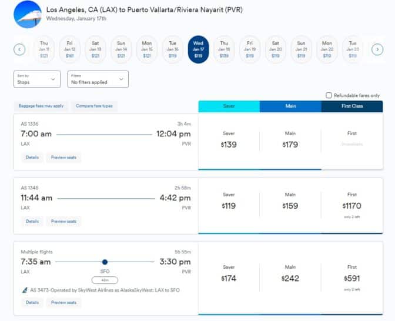
Task: Select the Saver fare tab header
Action: click(229, 106)
